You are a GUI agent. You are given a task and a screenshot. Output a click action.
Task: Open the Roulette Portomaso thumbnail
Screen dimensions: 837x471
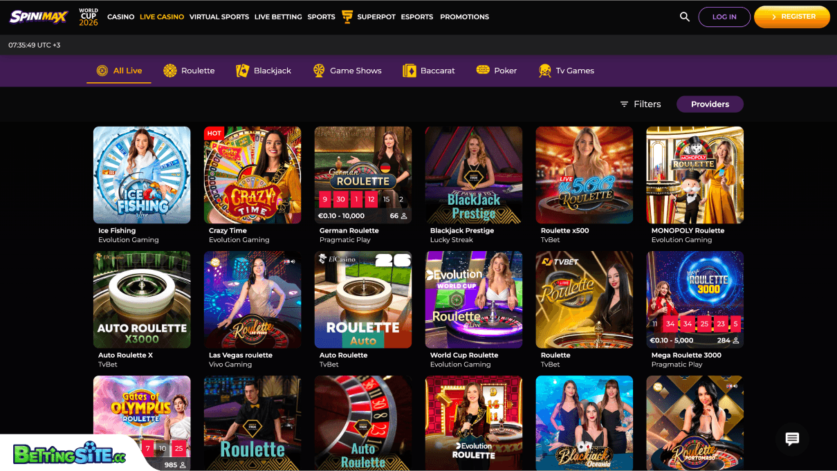[x=695, y=423]
